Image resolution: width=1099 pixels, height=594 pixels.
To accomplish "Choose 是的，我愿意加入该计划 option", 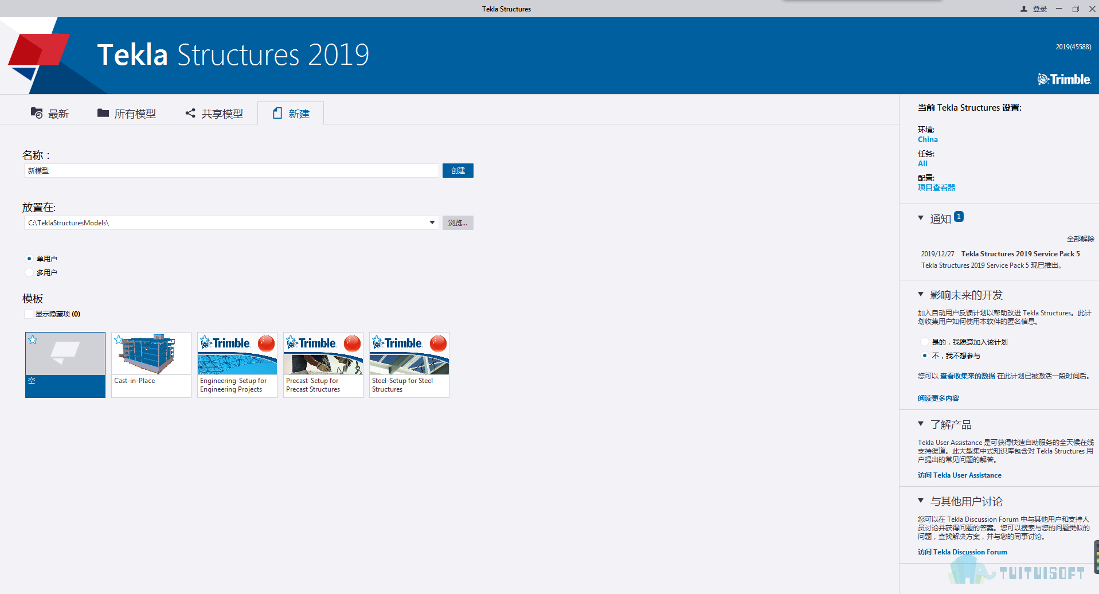I will point(925,342).
